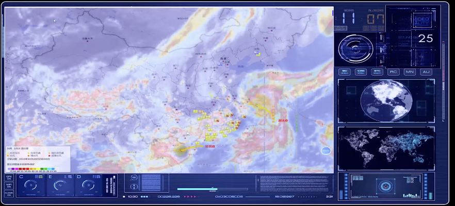455x206 pixels.
Task: Click the rotating globe display
Action: point(386,100)
